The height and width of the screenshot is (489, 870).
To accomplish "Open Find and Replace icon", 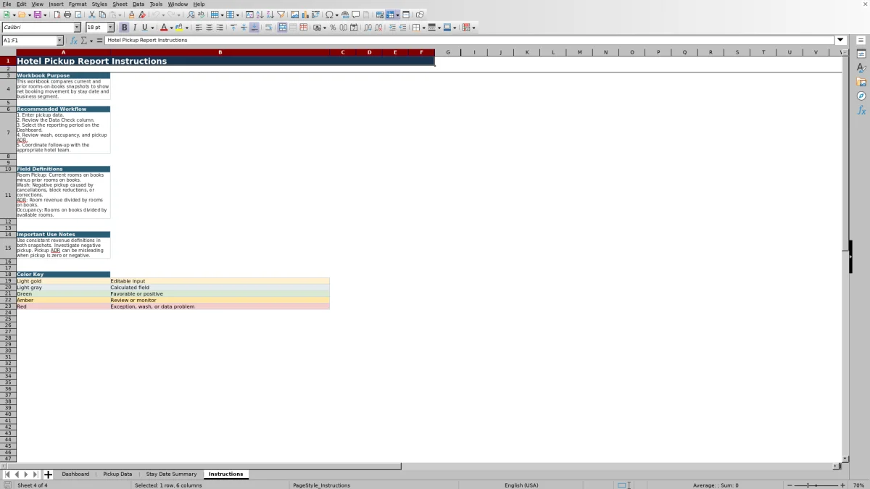I will click(x=190, y=14).
